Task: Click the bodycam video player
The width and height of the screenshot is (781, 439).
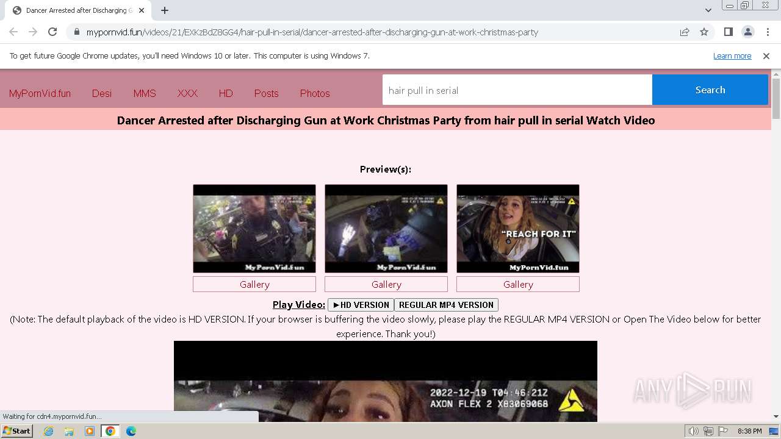Action: tap(386, 381)
